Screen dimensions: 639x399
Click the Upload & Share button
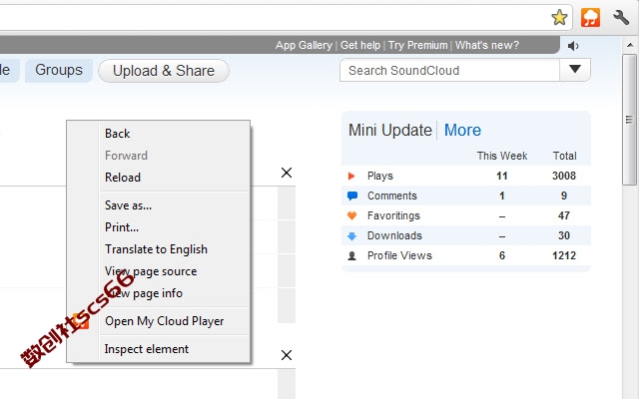(164, 71)
